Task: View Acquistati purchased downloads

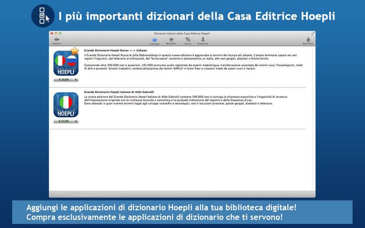Action: (x=203, y=41)
